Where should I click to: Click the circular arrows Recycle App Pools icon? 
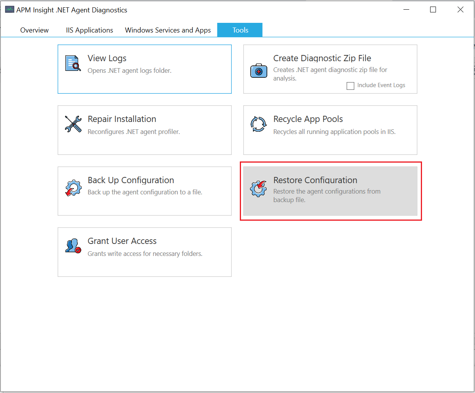[258, 124]
